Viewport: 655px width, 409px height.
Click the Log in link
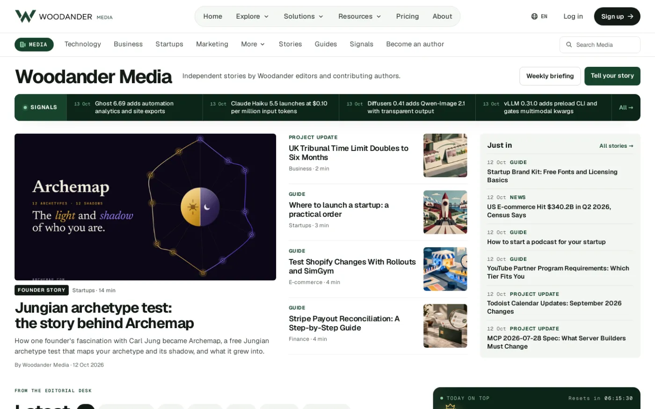tap(573, 16)
